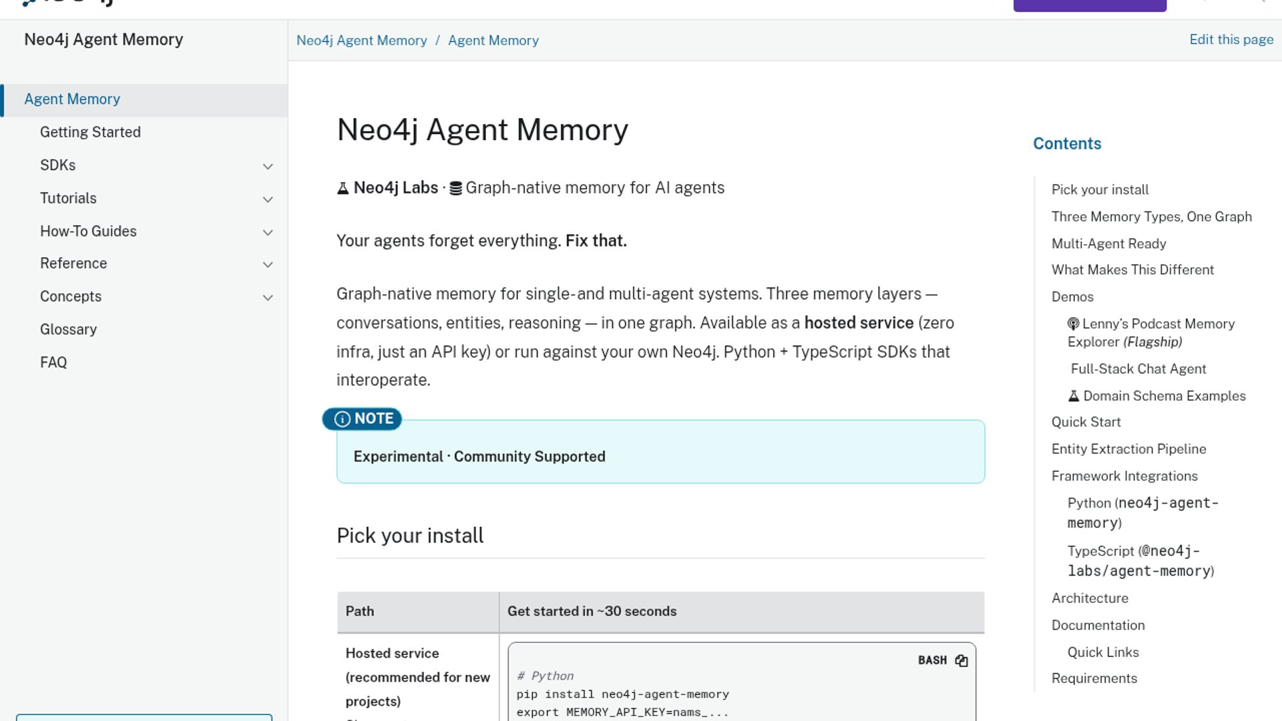This screenshot has height=721, width=1282.
Task: Expand the SDKs section chevron
Action: (268, 166)
